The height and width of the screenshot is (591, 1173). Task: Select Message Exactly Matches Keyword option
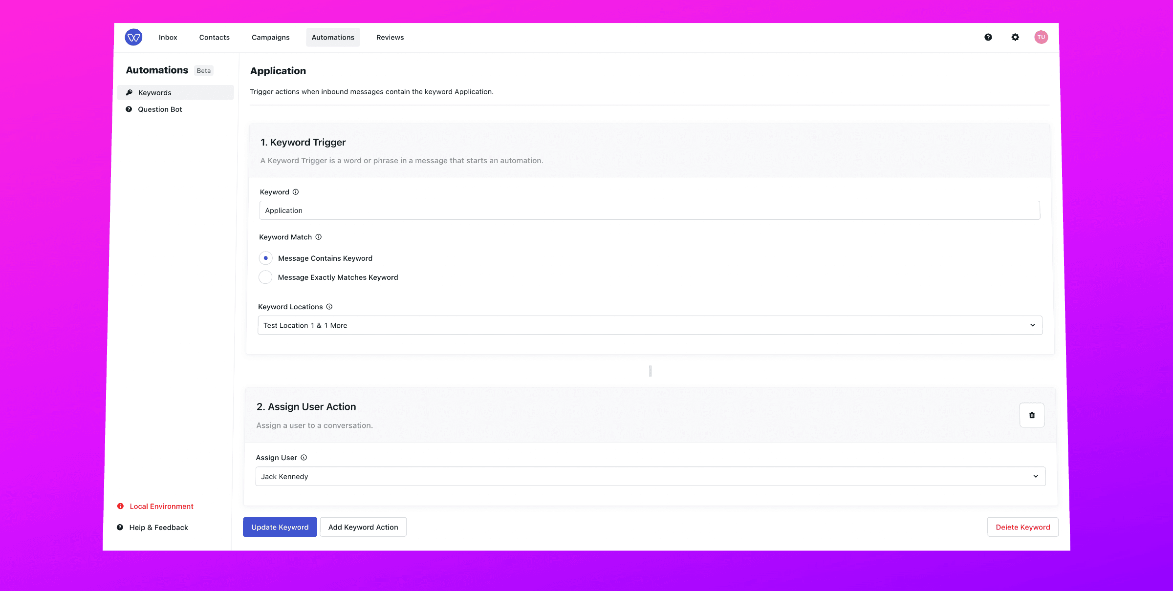pos(265,277)
